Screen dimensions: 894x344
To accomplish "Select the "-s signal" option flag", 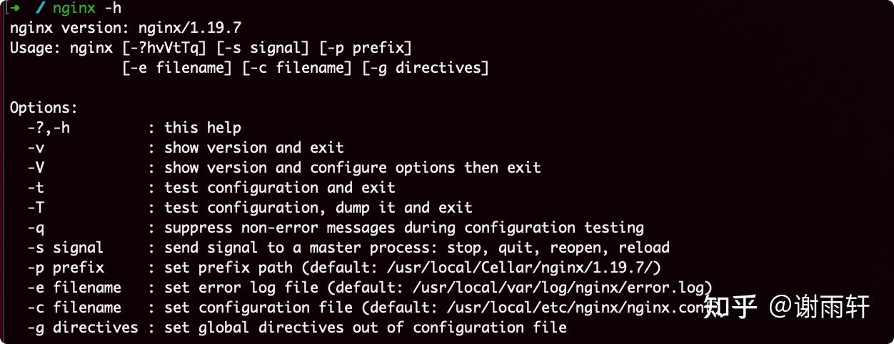I will point(65,248).
